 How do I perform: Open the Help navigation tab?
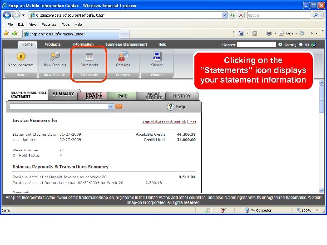[x=162, y=44]
